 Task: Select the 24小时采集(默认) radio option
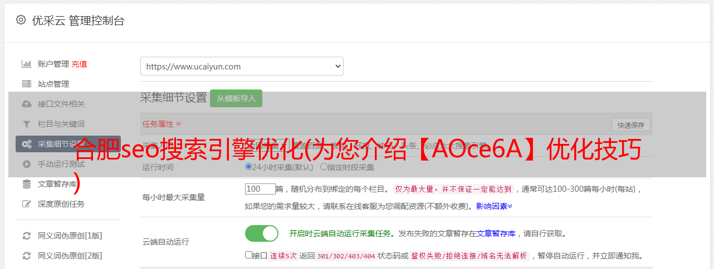point(248,167)
